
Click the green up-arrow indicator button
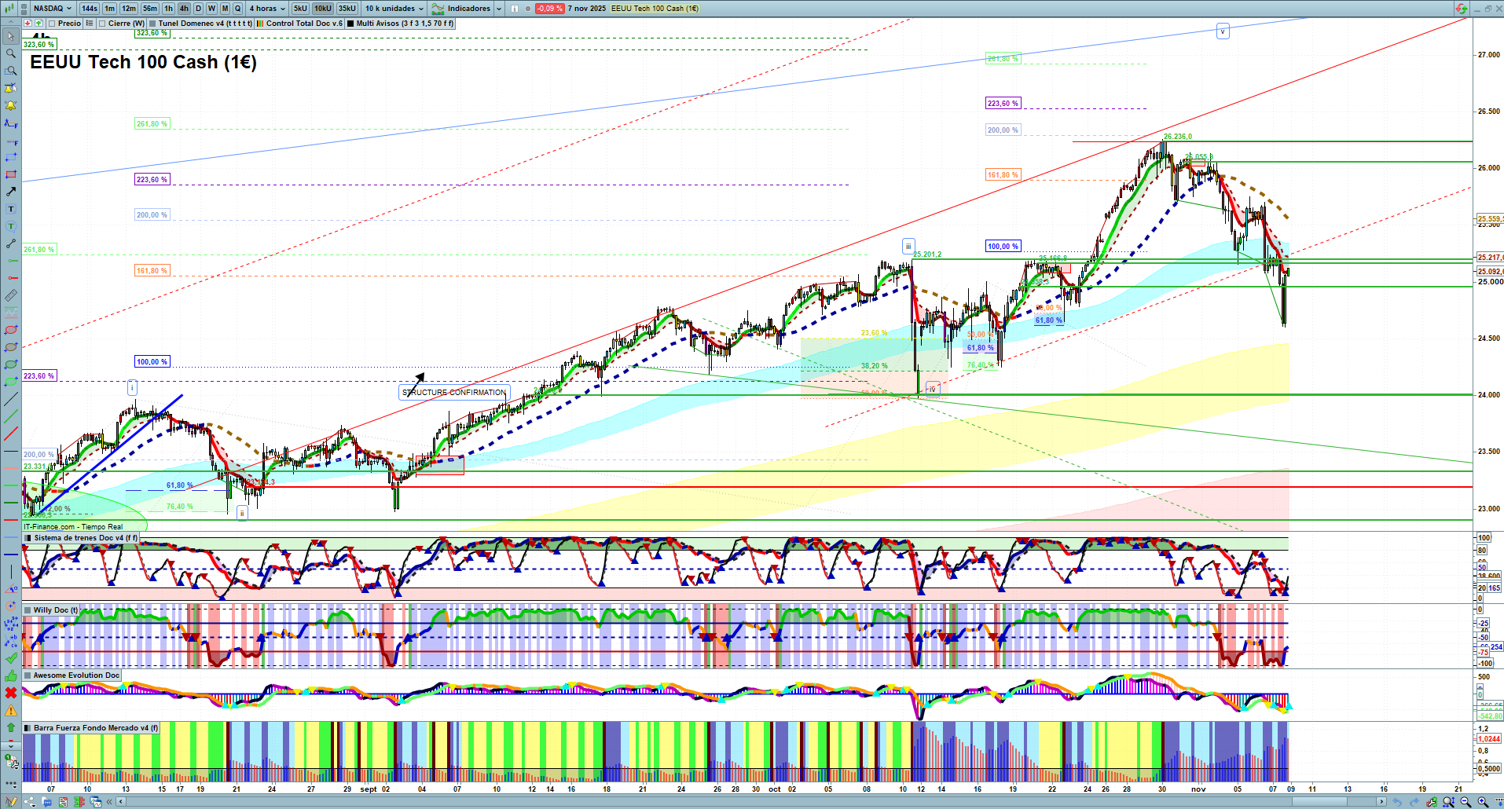pos(39,24)
